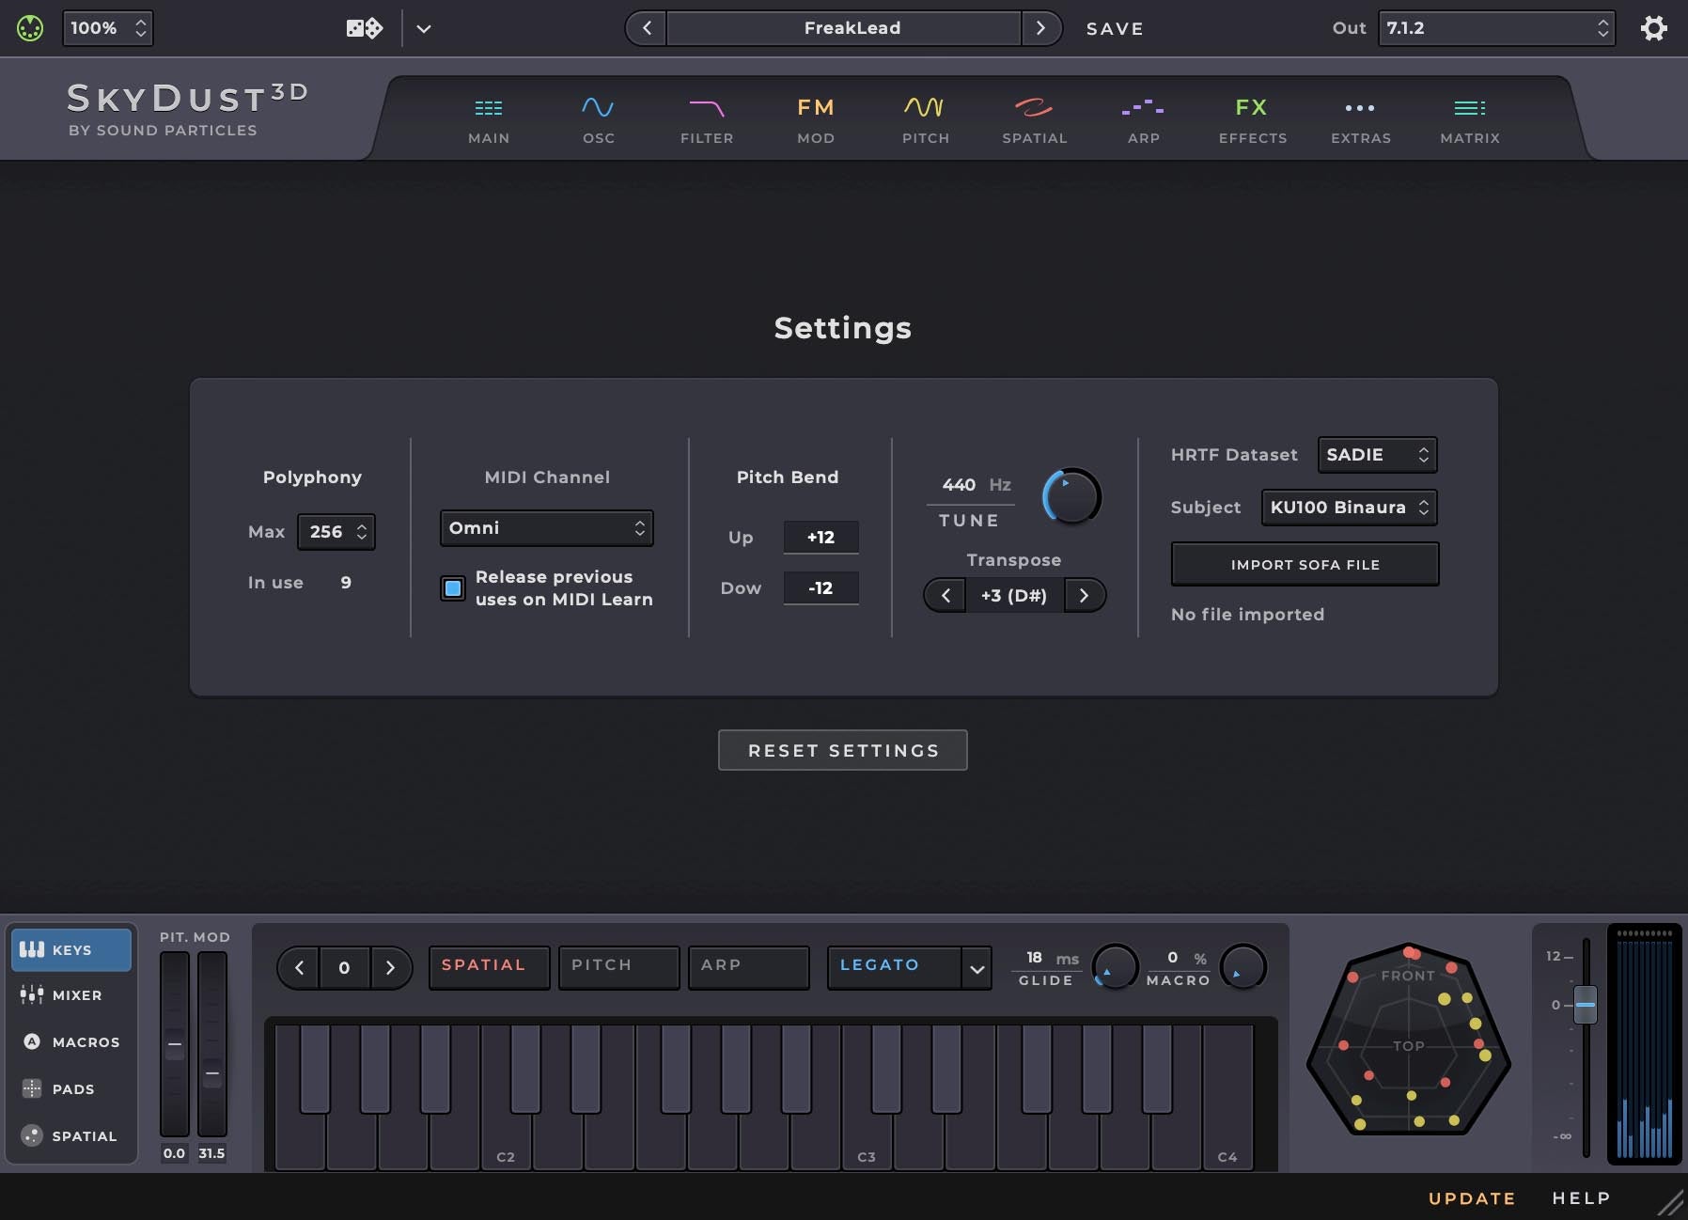Change the HRTF Dataset from SADIE
1688x1220 pixels.
pyautogui.click(x=1376, y=455)
